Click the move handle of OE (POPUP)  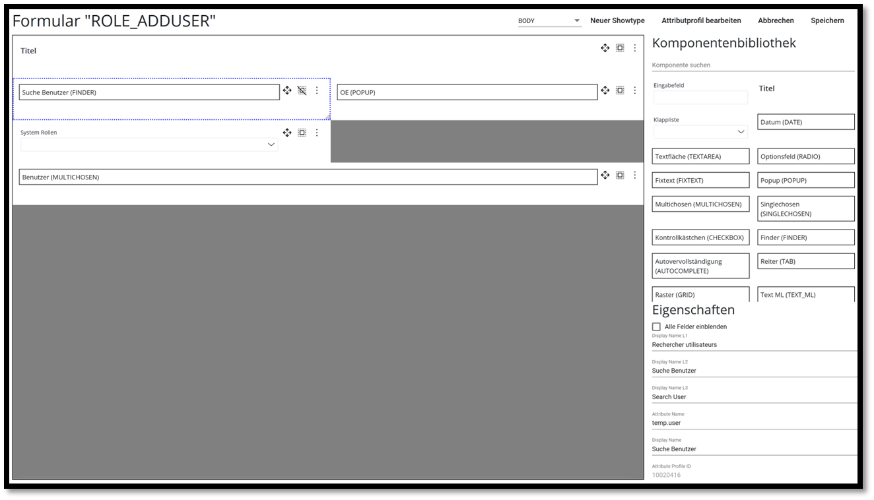click(x=605, y=90)
